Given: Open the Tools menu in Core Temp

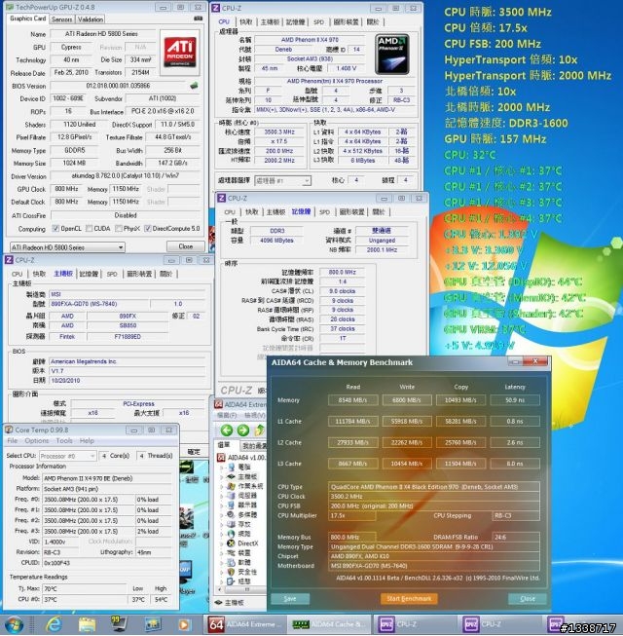Looking at the screenshot, I should 64,440.
